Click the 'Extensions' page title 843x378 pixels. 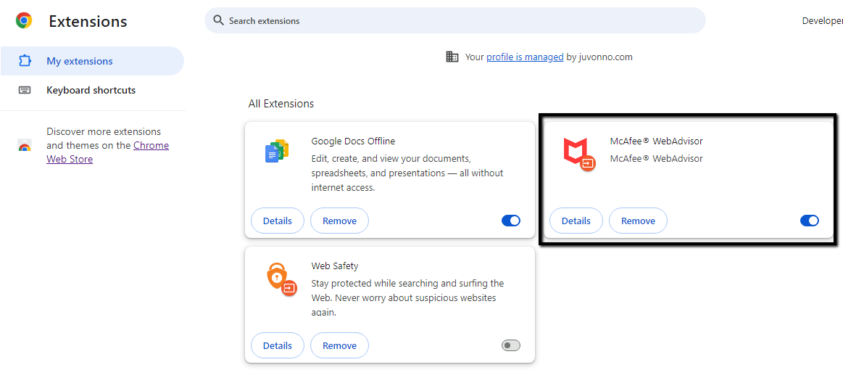point(88,21)
